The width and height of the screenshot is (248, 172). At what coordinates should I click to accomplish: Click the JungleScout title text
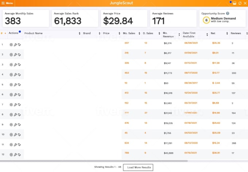click(121, 3)
